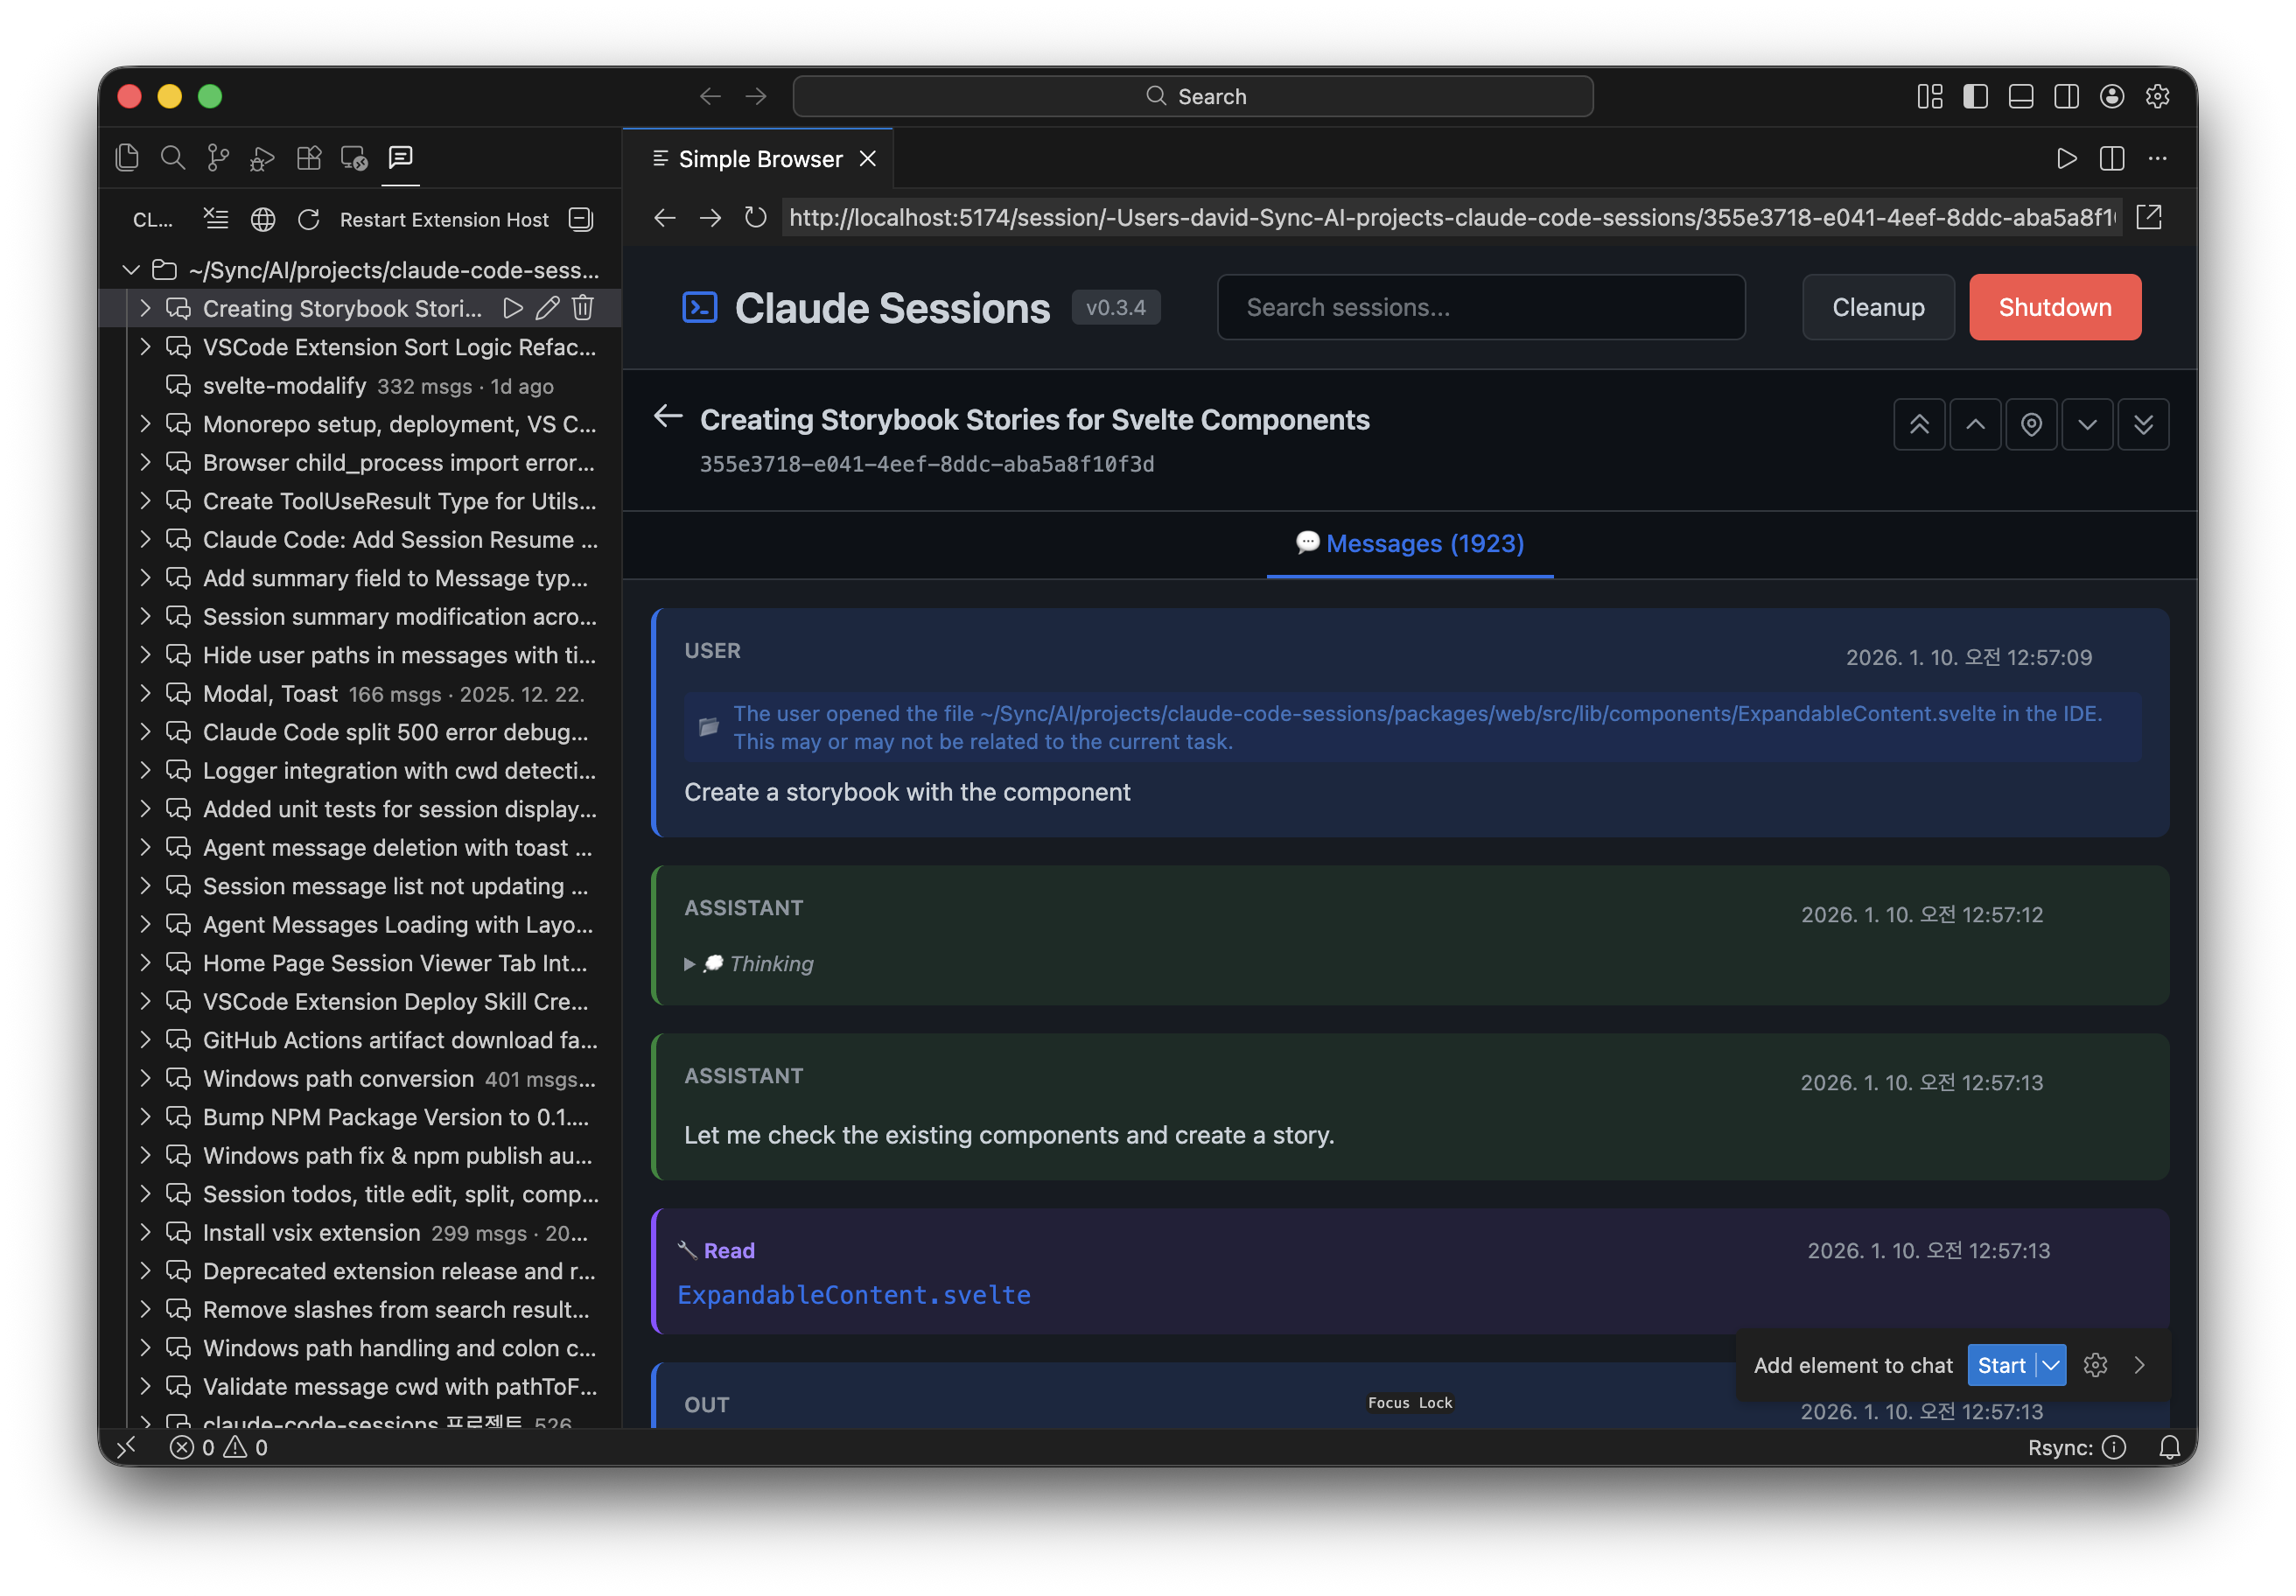Click the Shutdown button

pos(2054,307)
